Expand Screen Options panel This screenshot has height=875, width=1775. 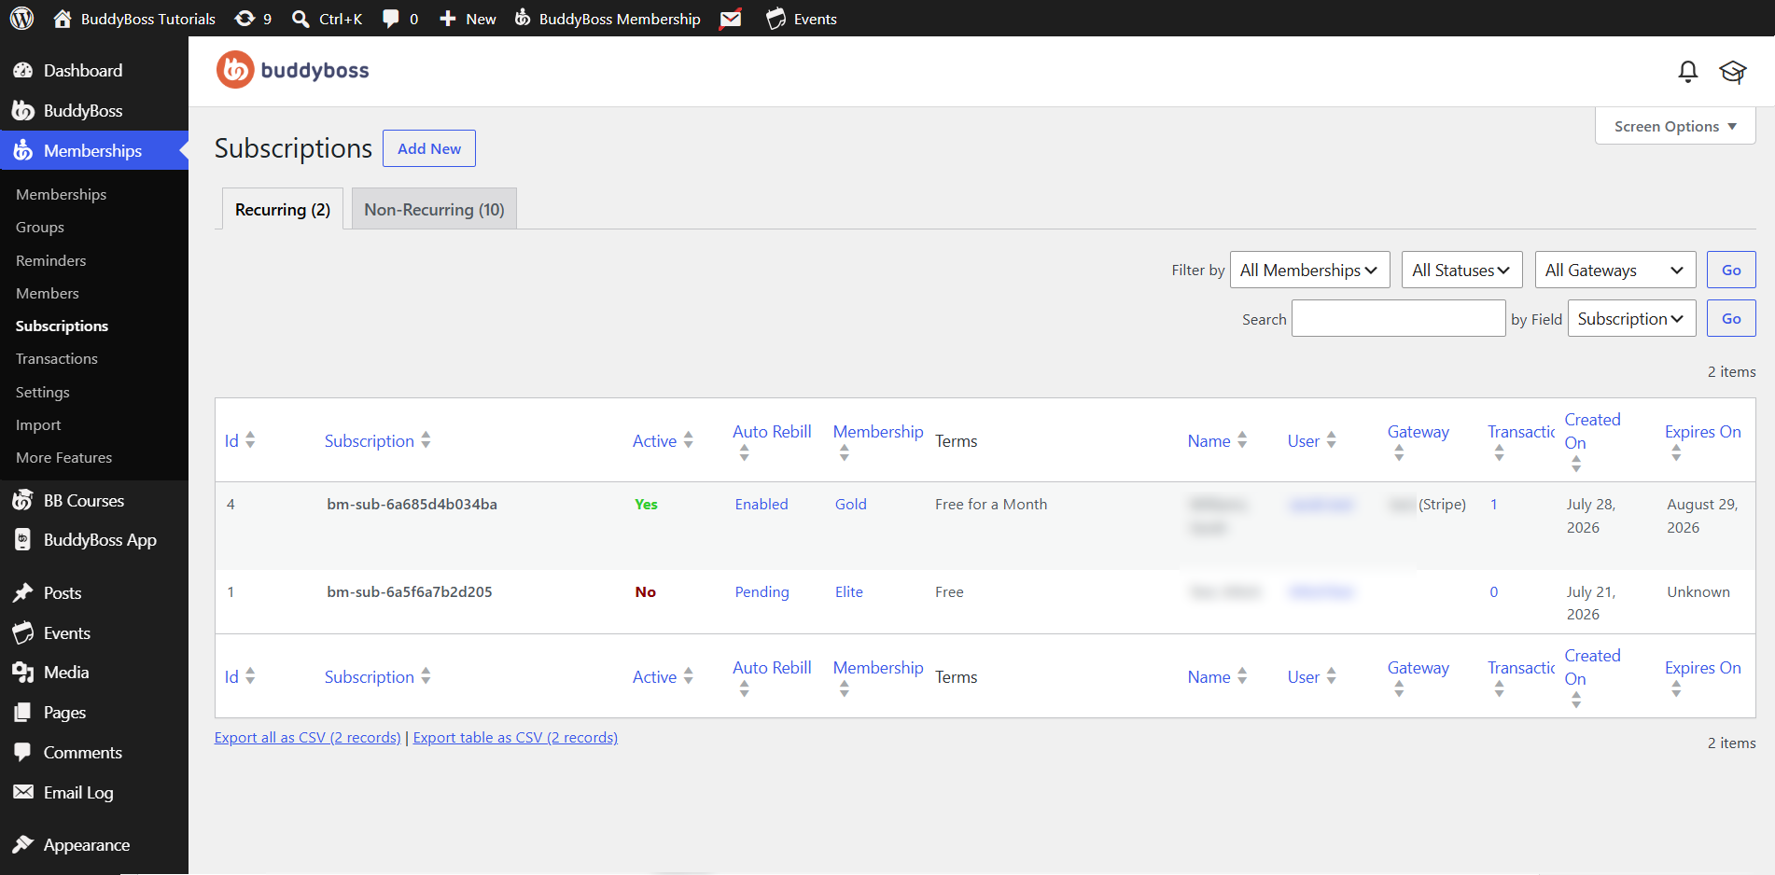click(1675, 126)
